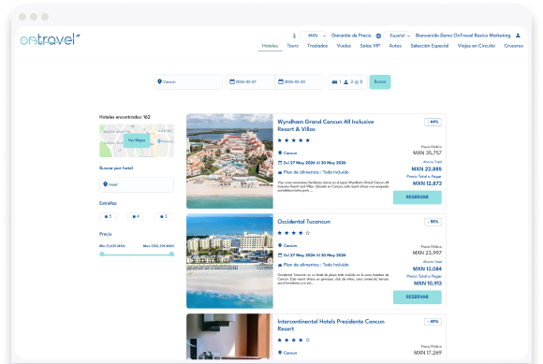Filter by 3 stars
543x364 pixels.
pos(163,216)
